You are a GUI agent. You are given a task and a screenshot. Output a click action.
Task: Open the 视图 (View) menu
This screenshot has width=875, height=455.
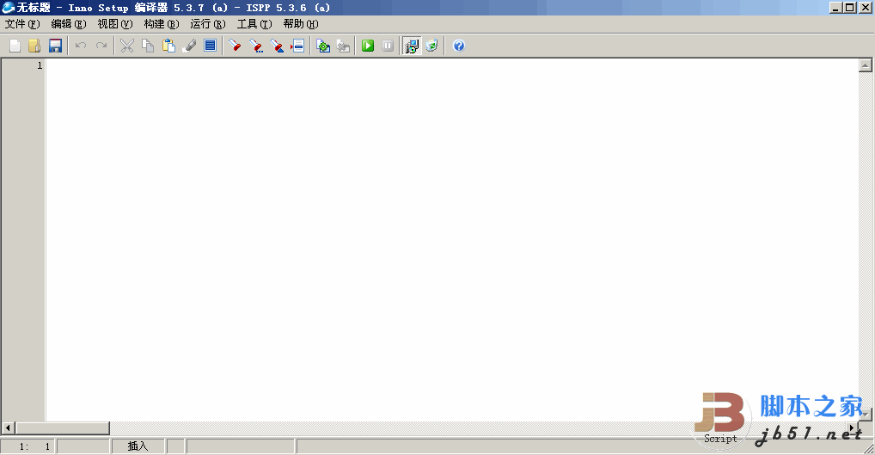[115, 24]
